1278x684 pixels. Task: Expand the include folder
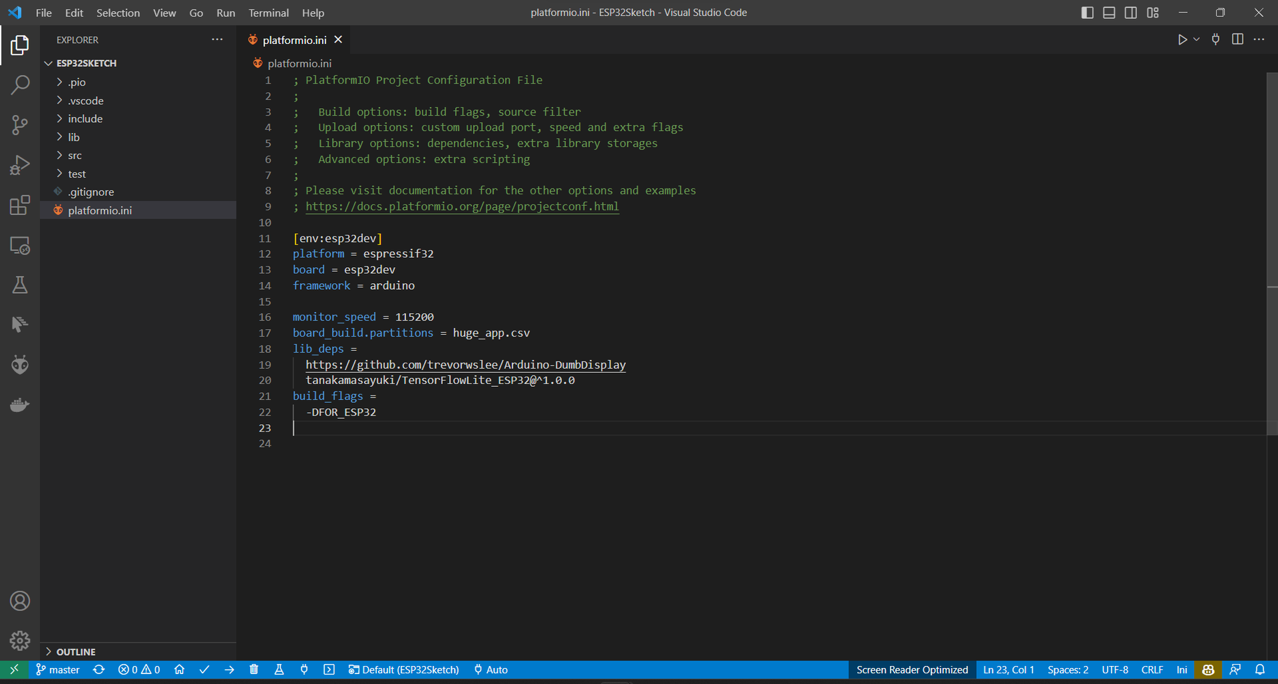(85, 118)
